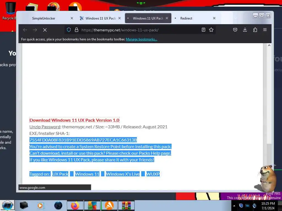Open WinRAR from the taskbar

pos(126,206)
